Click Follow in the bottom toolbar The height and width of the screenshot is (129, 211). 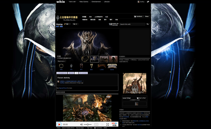tap(59, 128)
